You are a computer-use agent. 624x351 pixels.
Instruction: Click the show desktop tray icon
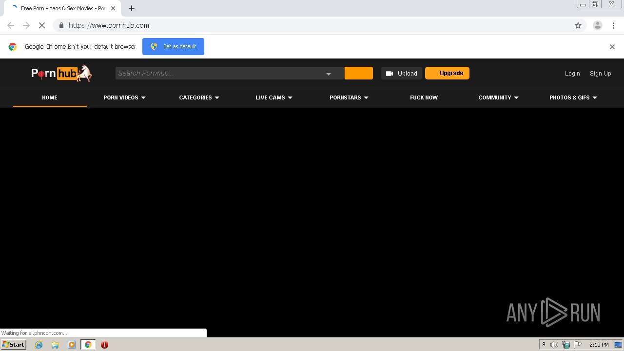click(619, 345)
